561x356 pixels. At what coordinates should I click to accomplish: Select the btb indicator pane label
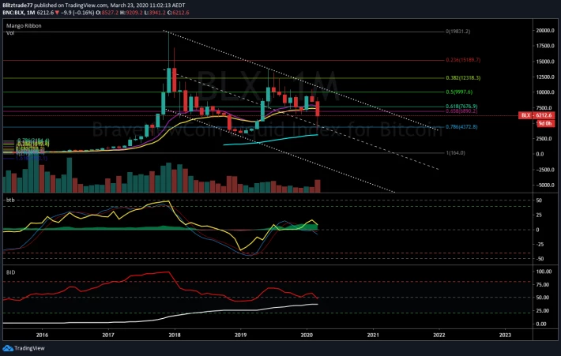[x=10, y=200]
